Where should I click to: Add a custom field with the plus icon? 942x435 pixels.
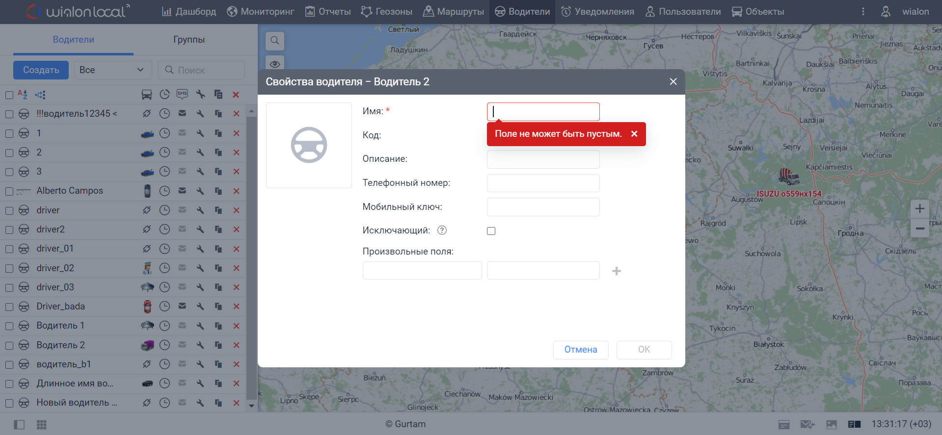point(617,271)
